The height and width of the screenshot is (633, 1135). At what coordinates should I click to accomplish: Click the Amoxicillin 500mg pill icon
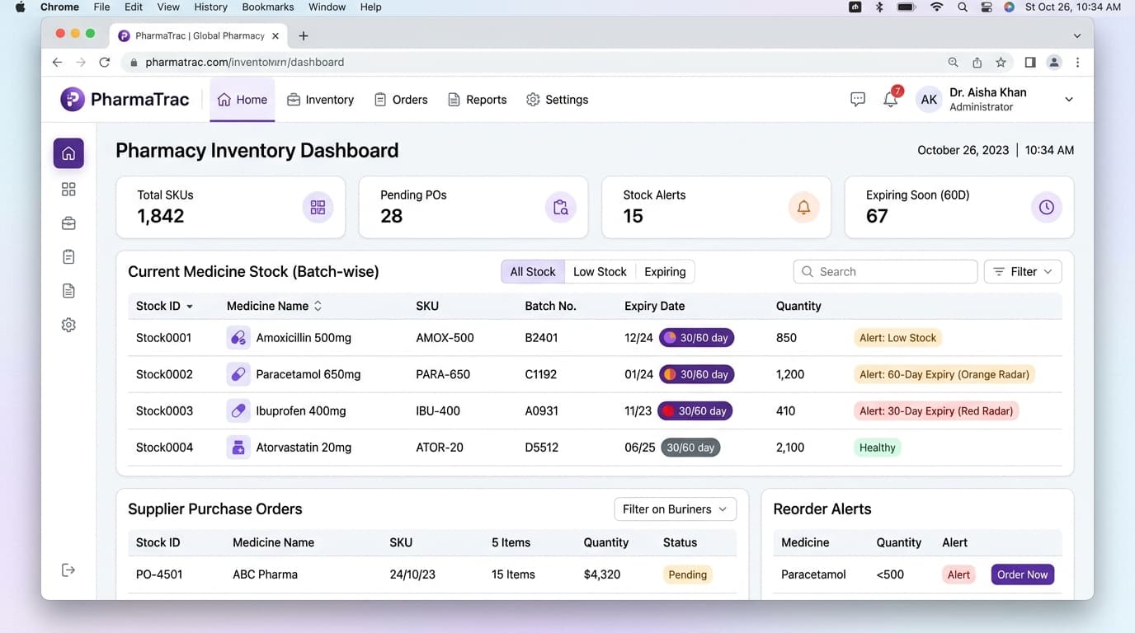[238, 338]
